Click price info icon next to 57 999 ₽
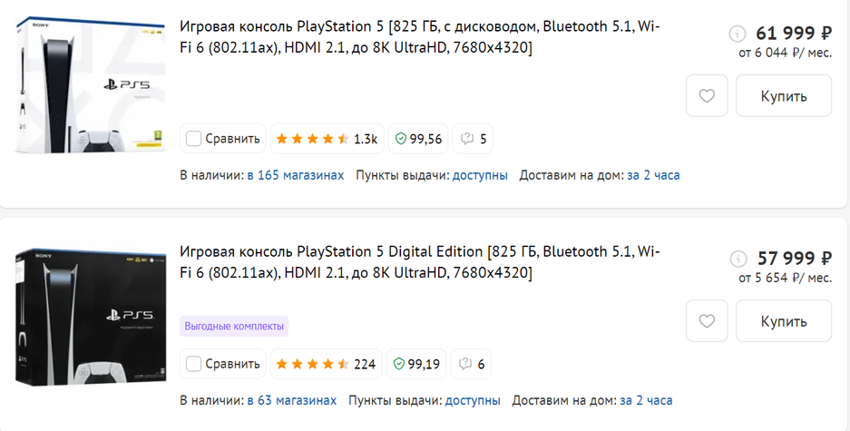Screen dimensions: 850x431 click(738, 259)
